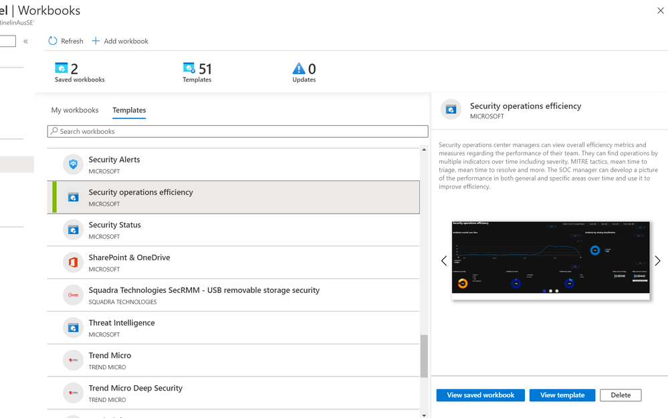Select Trend Micro Deep Security template title
Viewport: 668px width, 418px height.
[136, 388]
